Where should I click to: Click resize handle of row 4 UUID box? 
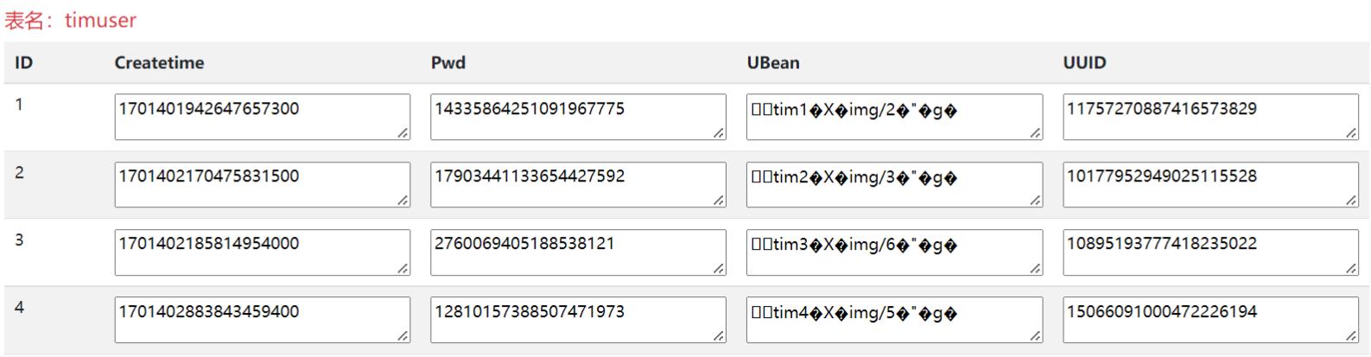(1352, 336)
